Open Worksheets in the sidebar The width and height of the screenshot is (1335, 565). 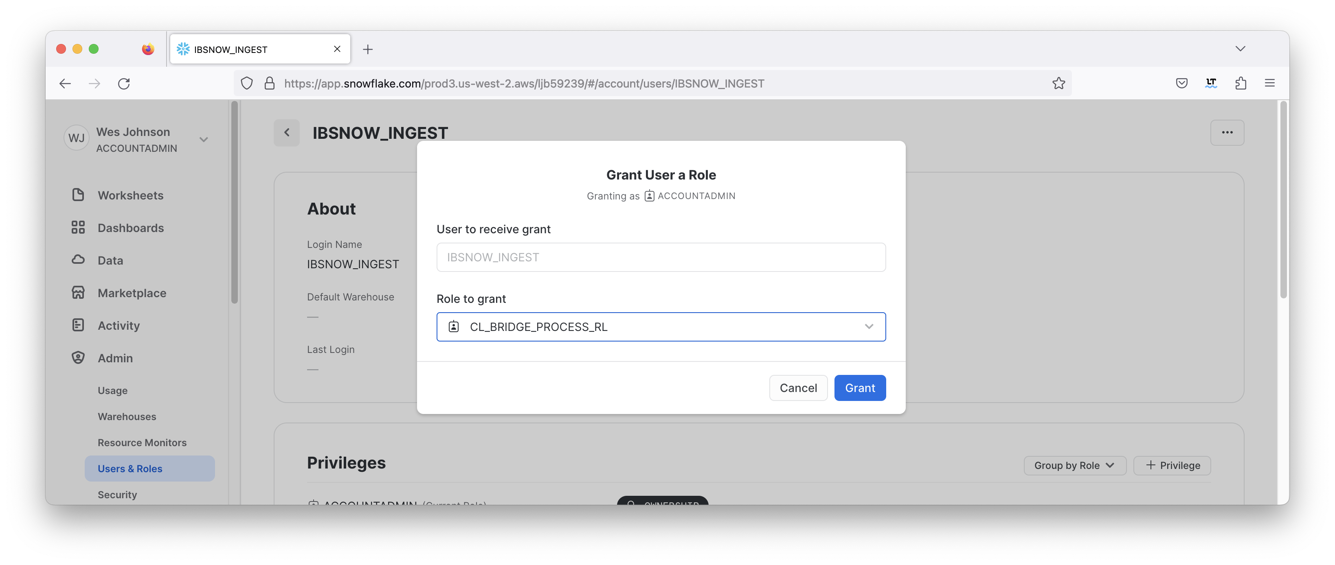[131, 195]
